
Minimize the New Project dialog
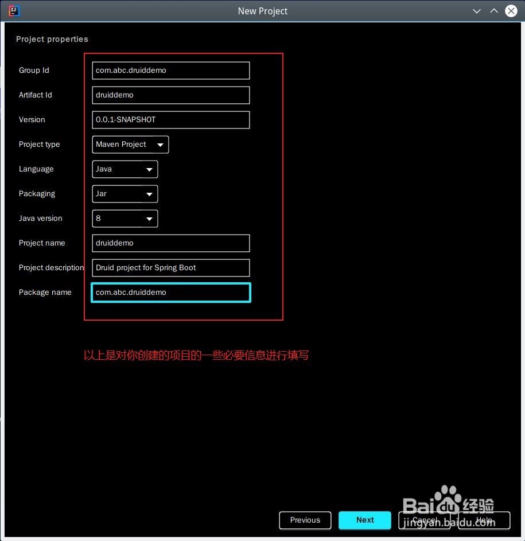[x=477, y=11]
